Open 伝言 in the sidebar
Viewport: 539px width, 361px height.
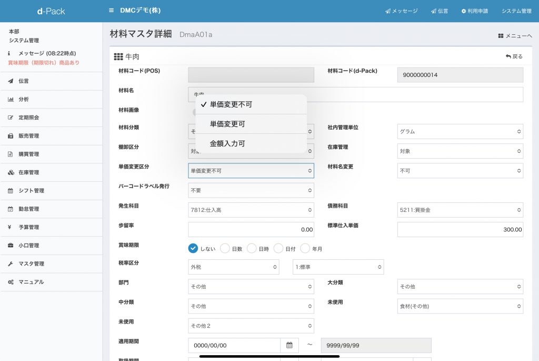pyautogui.click(x=52, y=81)
